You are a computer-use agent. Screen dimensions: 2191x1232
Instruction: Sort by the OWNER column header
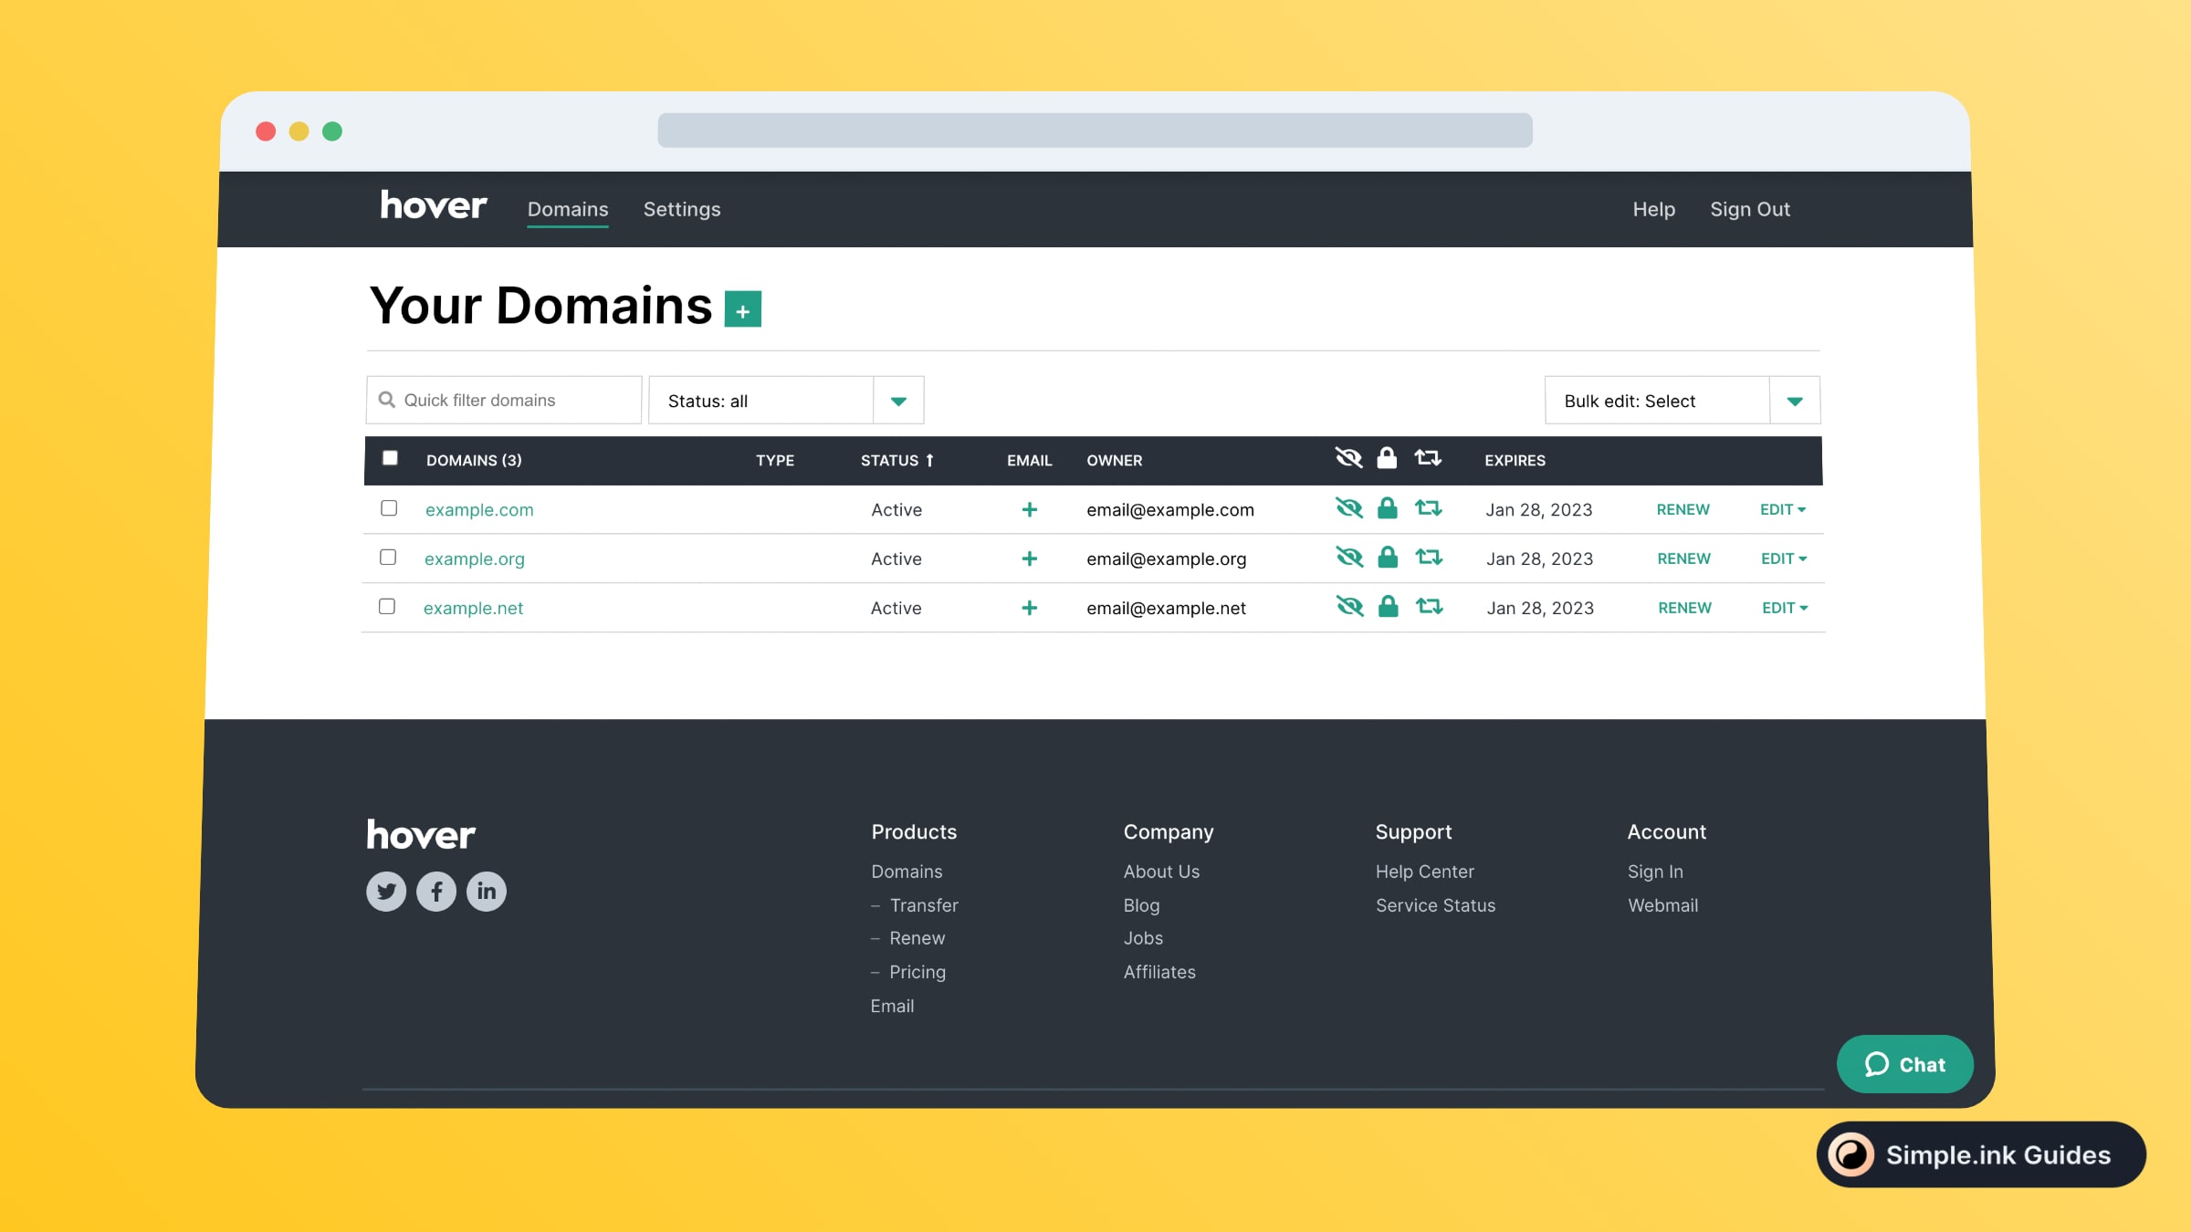coord(1114,460)
